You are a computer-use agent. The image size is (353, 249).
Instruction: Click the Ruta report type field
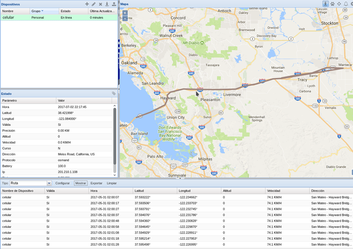pyautogui.click(x=28, y=183)
